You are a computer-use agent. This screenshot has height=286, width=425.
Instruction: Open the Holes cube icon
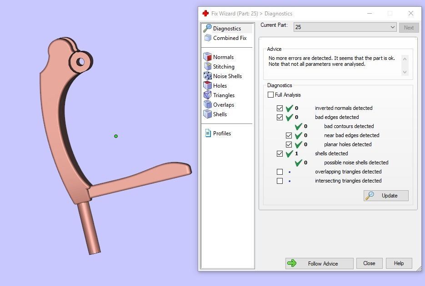click(x=207, y=85)
